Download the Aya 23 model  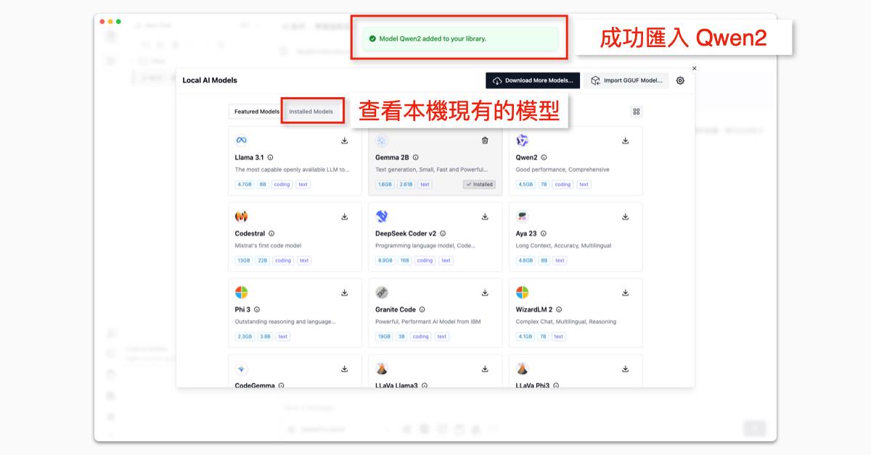coord(626,217)
